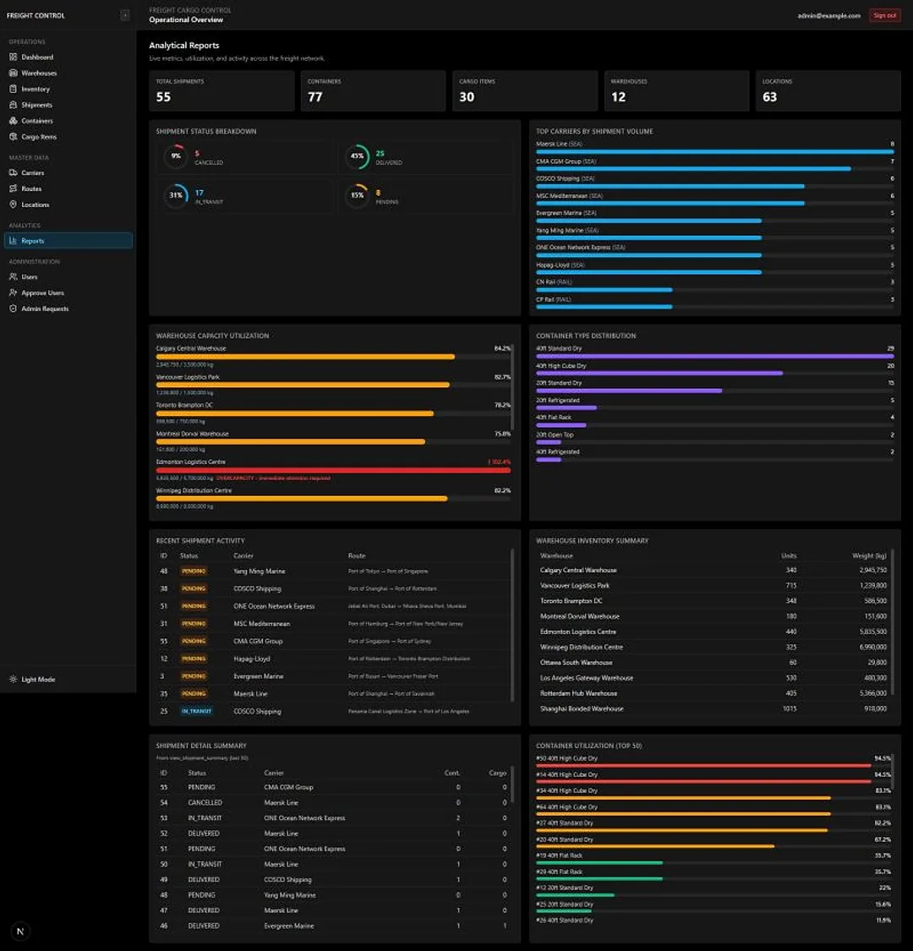Image resolution: width=913 pixels, height=951 pixels.
Task: Go to the Warehouses page
Action: (68, 73)
